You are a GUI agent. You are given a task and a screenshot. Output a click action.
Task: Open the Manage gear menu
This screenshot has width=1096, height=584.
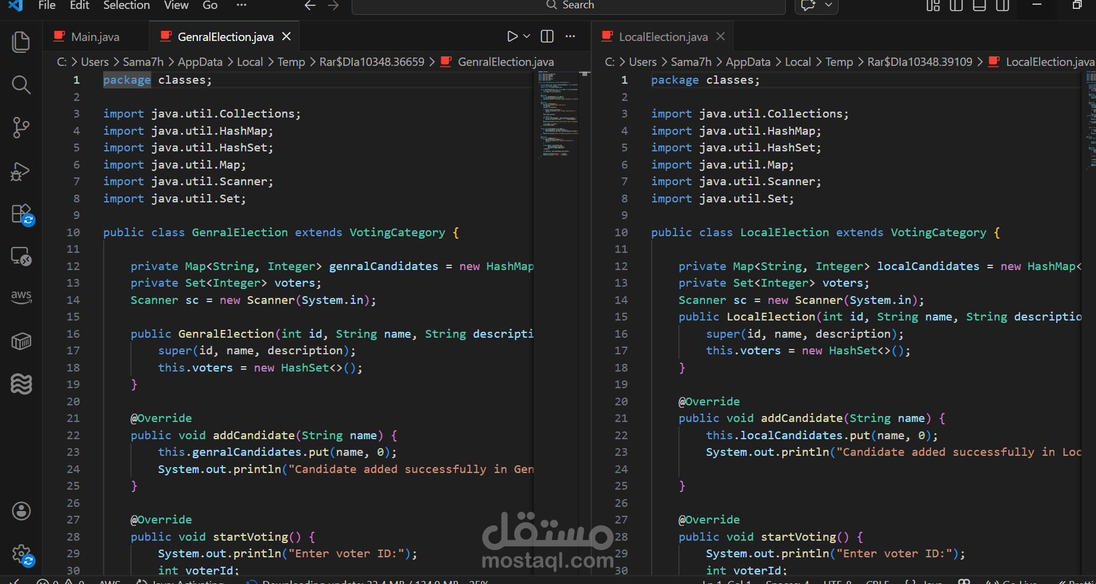(x=23, y=556)
